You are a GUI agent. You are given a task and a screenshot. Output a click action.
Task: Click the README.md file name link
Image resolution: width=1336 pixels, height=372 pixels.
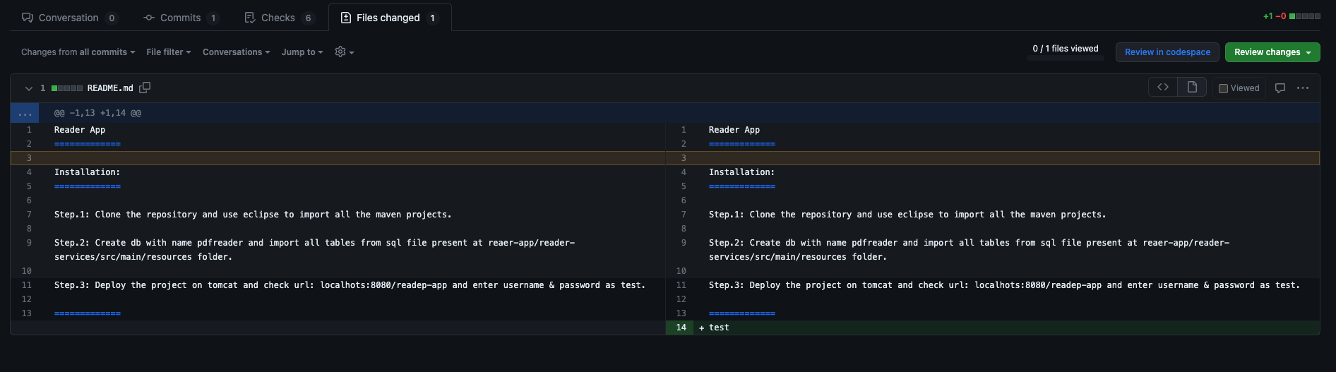tap(110, 88)
